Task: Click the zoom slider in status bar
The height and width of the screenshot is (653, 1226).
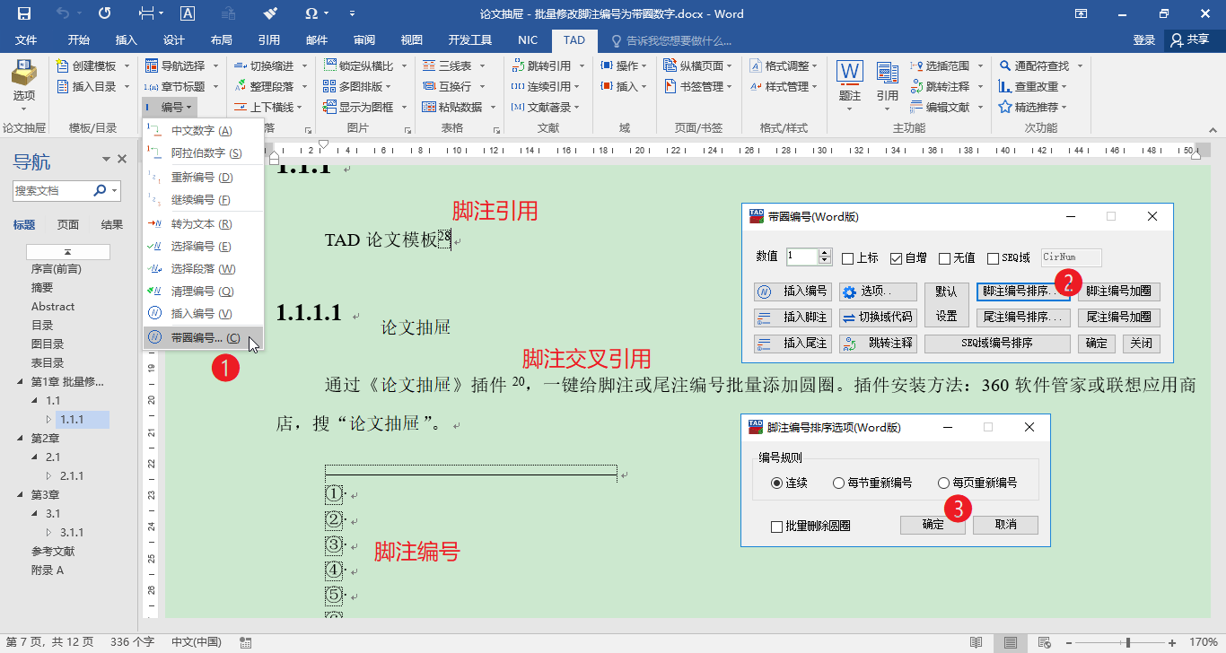Action: 1128,642
